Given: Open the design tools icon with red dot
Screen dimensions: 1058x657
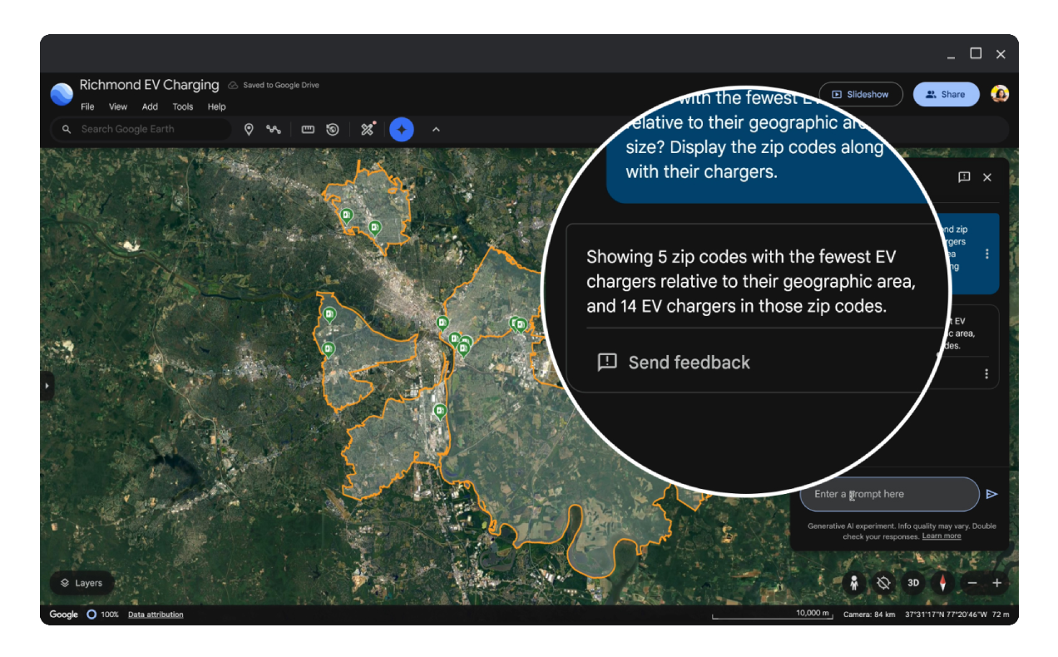Looking at the screenshot, I should point(368,129).
